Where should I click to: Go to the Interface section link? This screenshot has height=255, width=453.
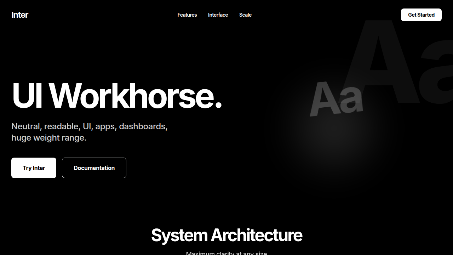[218, 15]
